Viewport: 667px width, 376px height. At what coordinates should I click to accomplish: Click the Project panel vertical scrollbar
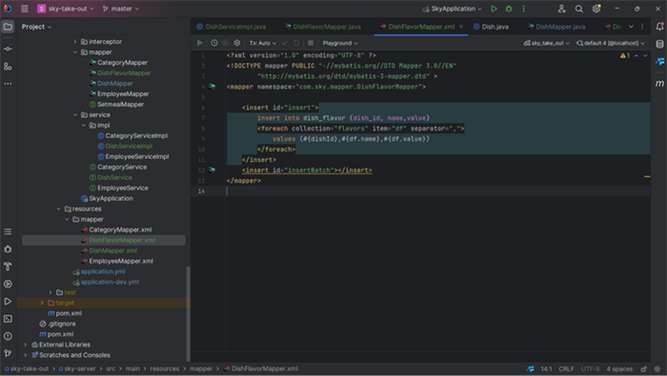[188, 313]
